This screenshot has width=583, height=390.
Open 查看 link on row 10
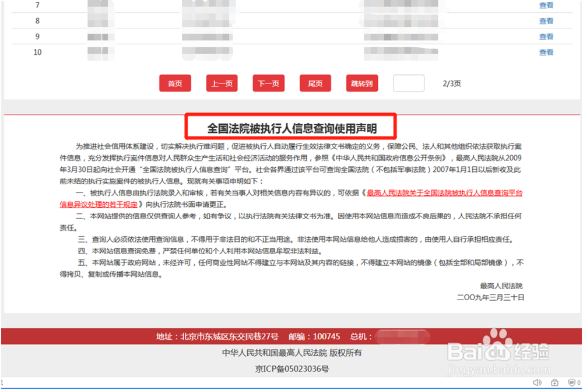(x=546, y=52)
